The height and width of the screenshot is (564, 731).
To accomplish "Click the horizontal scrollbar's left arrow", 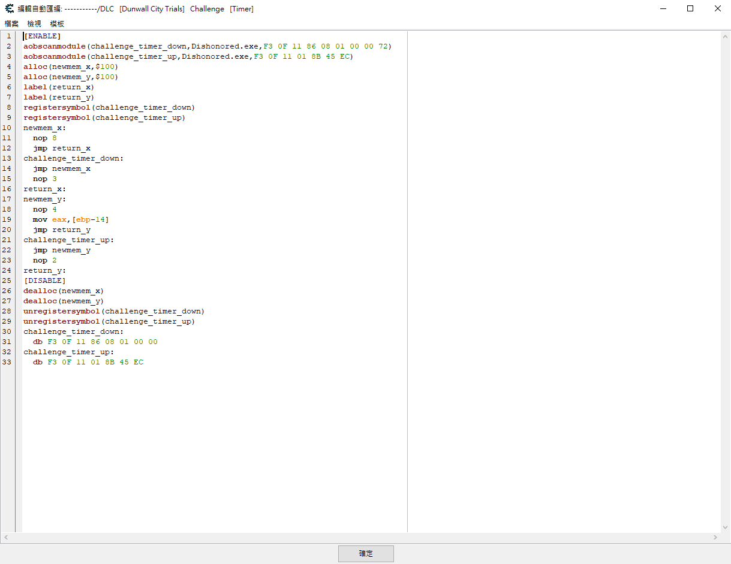I will (5, 538).
